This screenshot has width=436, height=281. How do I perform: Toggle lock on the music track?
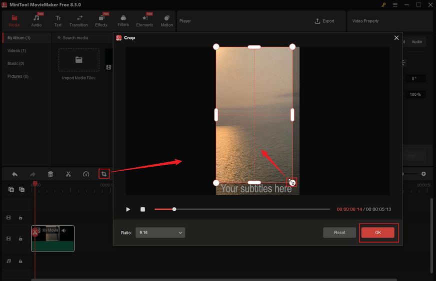[20, 261]
